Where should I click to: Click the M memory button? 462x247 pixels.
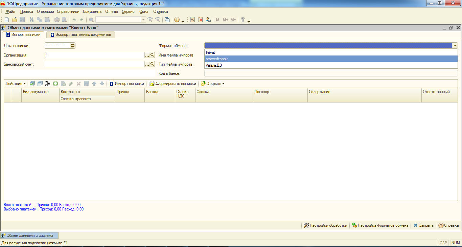[x=217, y=20]
